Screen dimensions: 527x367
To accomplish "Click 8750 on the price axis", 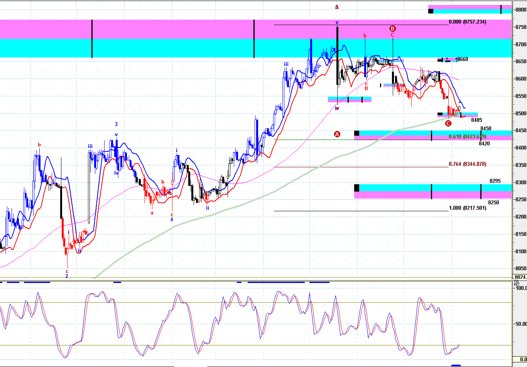I will [x=521, y=27].
